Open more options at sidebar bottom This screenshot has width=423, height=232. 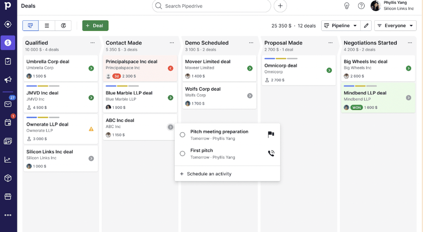pyautogui.click(x=8, y=215)
